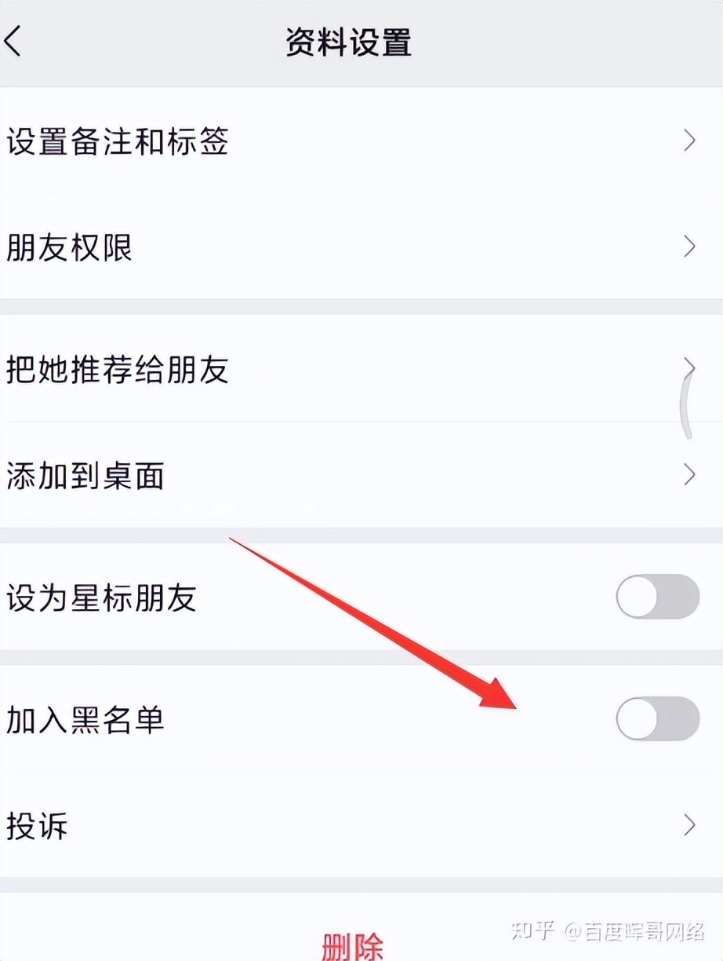Open the 投诉 report page
This screenshot has width=723, height=961.
[361, 825]
